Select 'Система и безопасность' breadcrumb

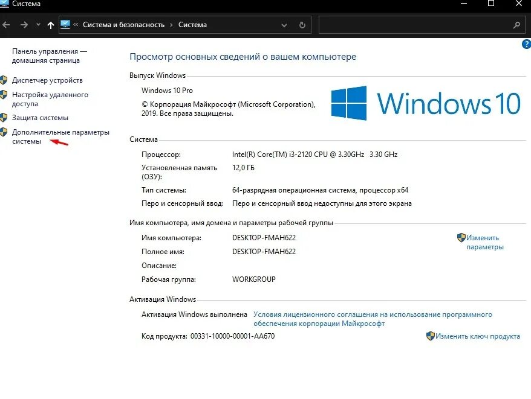point(123,25)
